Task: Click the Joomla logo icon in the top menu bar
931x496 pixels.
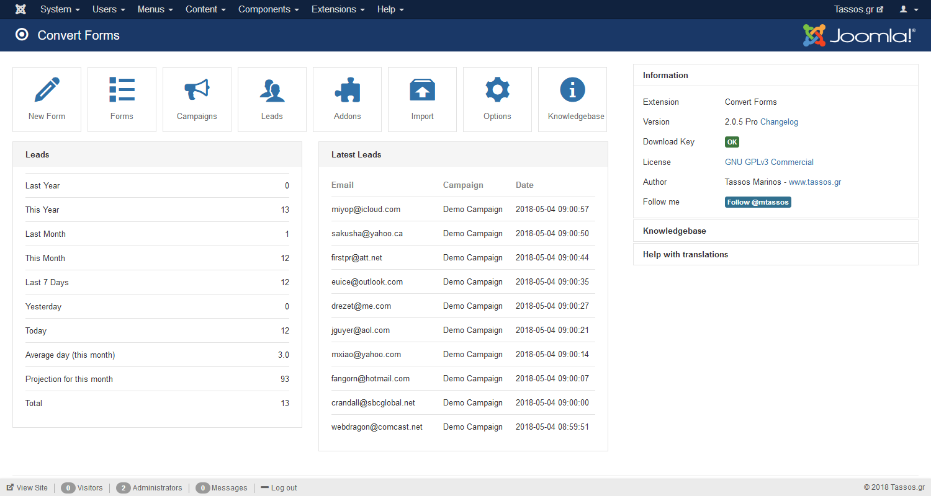Action: 20,9
